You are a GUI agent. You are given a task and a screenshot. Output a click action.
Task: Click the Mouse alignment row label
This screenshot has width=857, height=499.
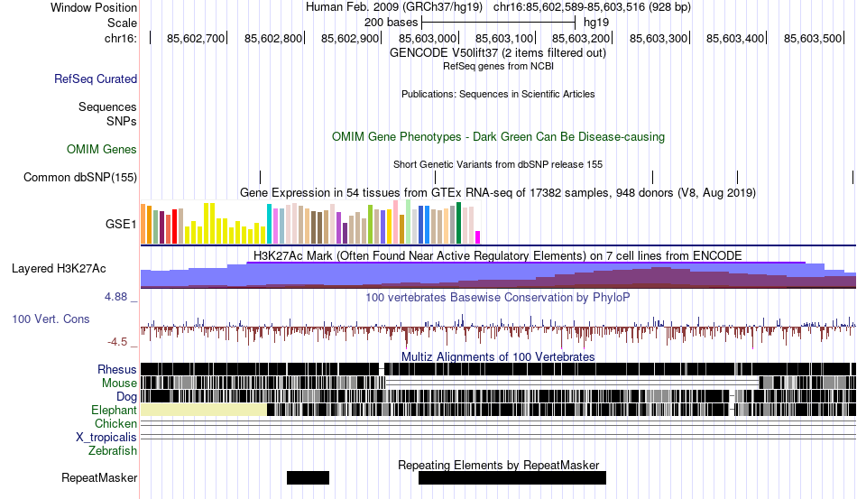[x=119, y=383]
